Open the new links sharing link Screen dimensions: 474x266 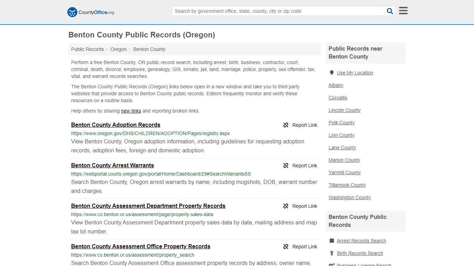[x=131, y=111]
